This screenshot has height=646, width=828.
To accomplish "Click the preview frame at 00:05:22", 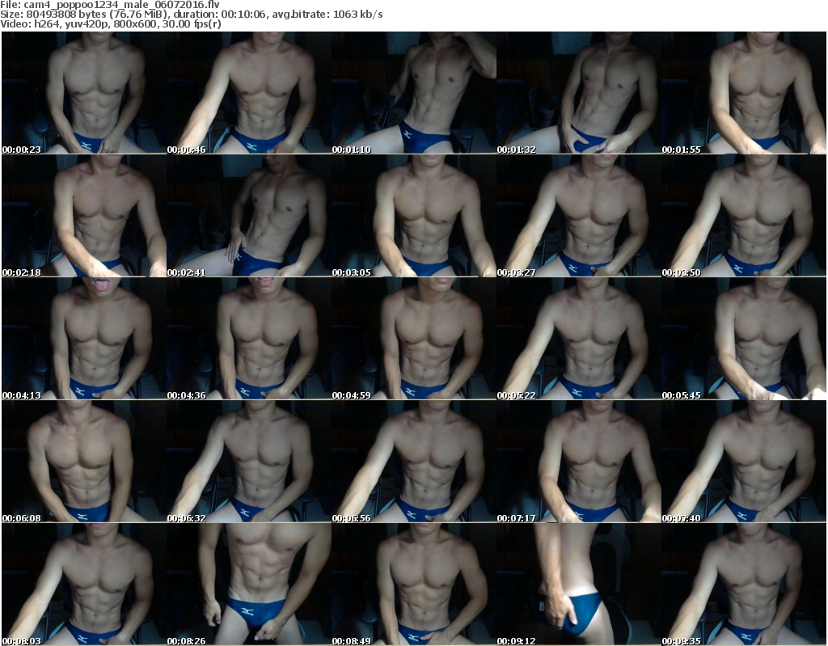I will 579,339.
